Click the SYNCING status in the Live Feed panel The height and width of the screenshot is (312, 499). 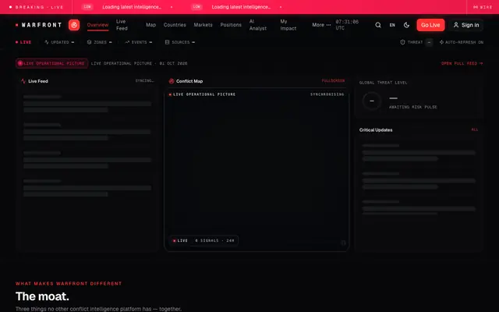click(144, 81)
